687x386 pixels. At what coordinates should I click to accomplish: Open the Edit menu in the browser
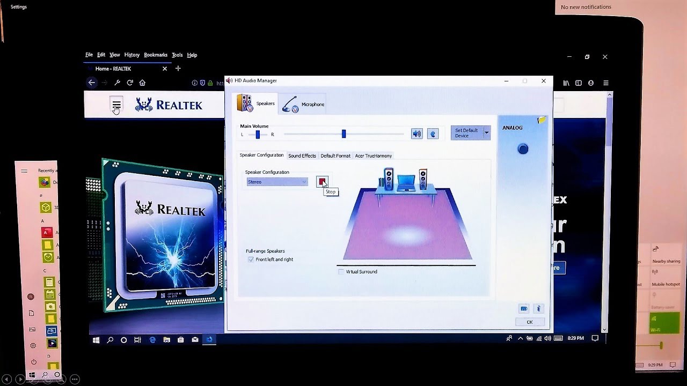point(101,55)
